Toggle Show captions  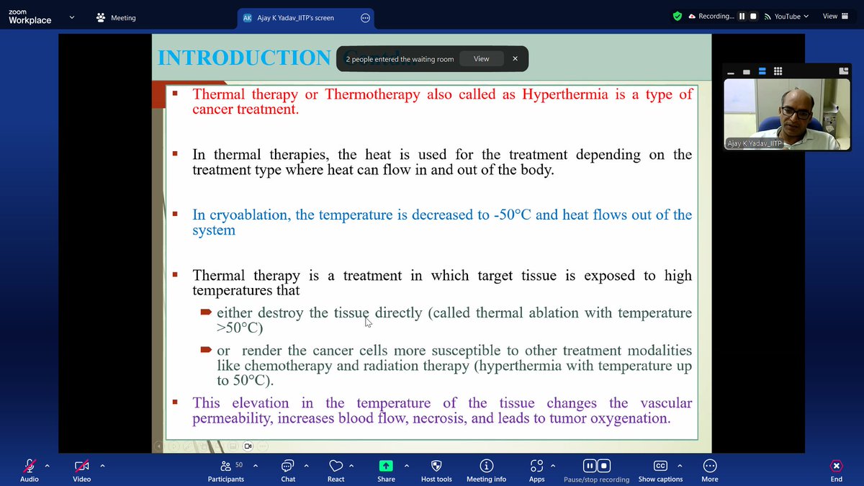[x=660, y=470]
